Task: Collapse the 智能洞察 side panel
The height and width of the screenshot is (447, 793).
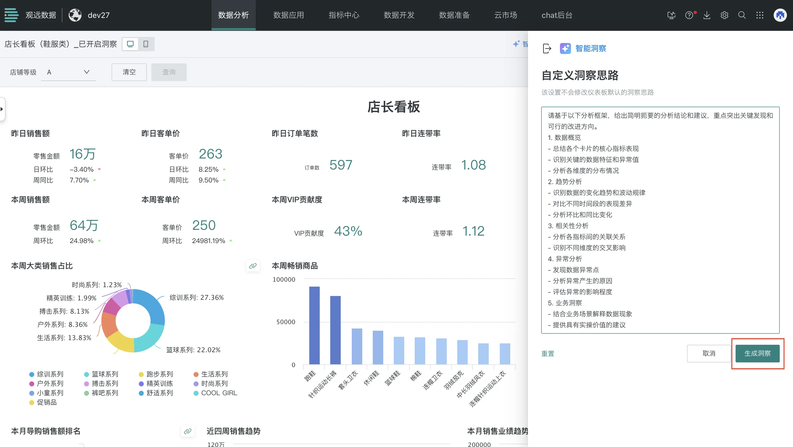Action: tap(547, 48)
